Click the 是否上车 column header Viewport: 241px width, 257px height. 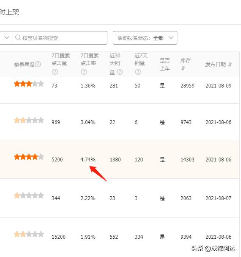pyautogui.click(x=165, y=65)
